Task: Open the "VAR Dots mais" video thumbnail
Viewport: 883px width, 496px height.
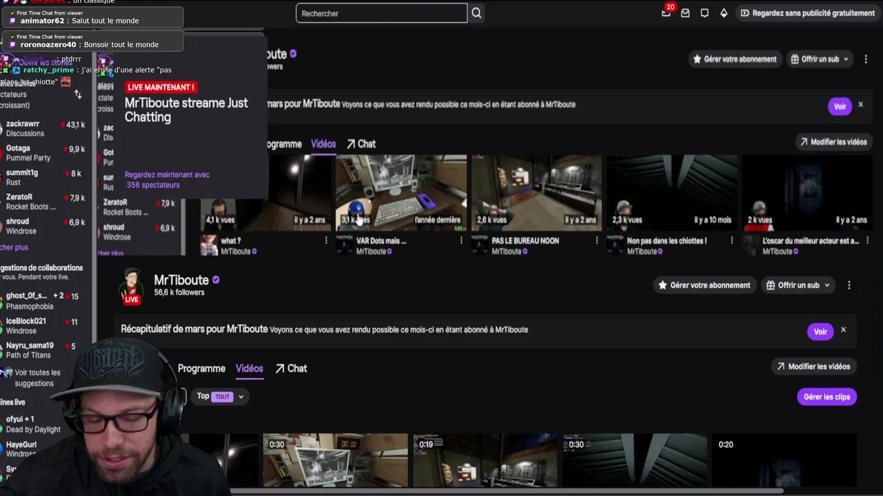Action: tap(401, 193)
